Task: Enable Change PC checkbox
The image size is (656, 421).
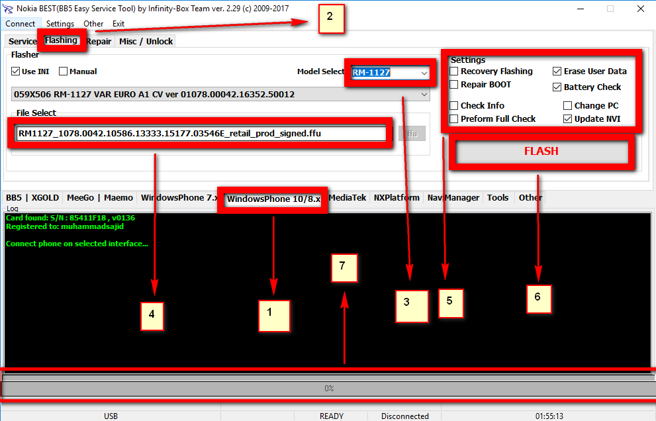Action: point(568,105)
